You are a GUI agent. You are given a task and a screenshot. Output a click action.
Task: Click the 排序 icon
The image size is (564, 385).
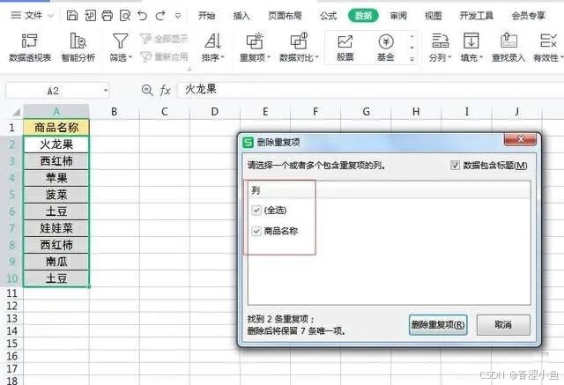tap(212, 41)
